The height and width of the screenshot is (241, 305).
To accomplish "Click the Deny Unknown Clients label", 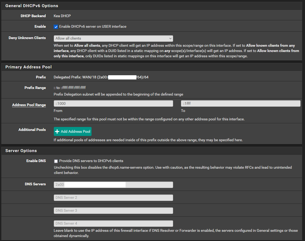I will click(x=27, y=38).
